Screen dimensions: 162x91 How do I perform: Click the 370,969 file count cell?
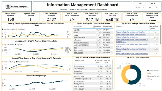(98, 30)
